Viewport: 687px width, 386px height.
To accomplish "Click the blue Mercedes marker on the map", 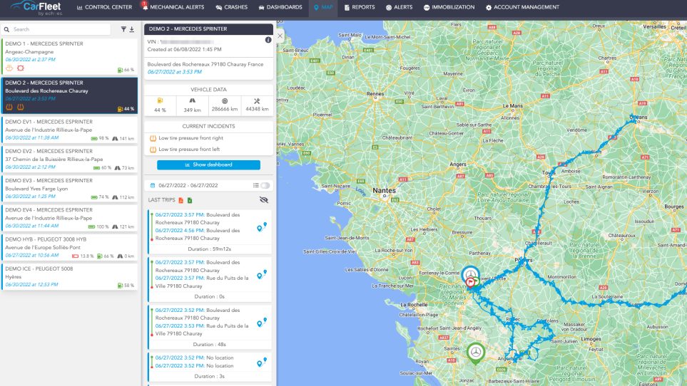I will pos(471,276).
